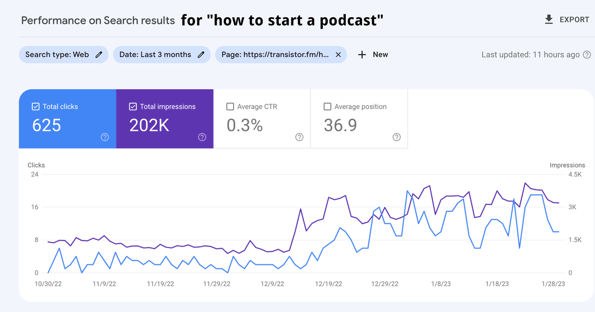
Task: Edit Search type filter pencil icon
Action: (x=99, y=55)
